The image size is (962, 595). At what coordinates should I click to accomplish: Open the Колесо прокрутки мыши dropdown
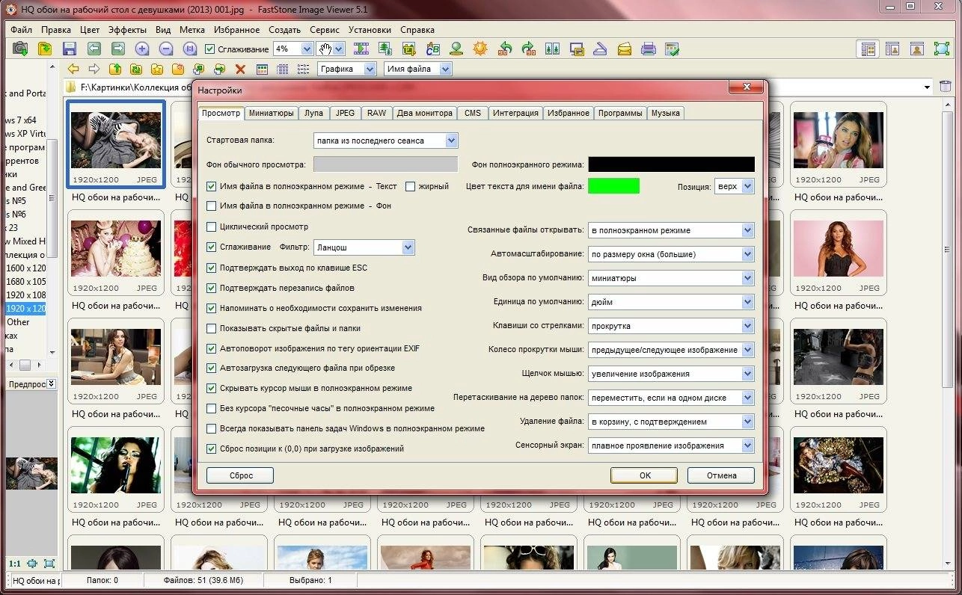tap(671, 350)
